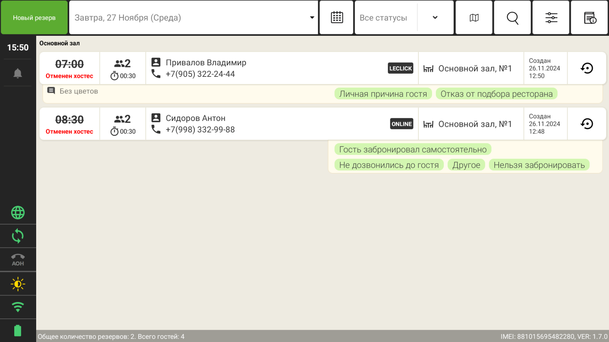Click the Основной зал section header
Image resolution: width=609 pixels, height=342 pixels.
[x=59, y=43]
